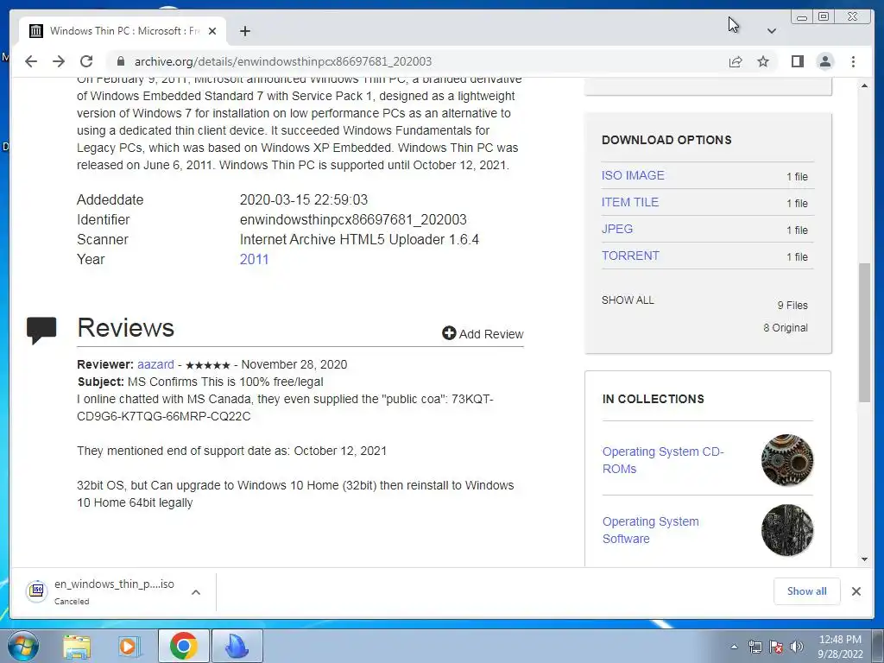Click the vertical scrollbar thumb
This screenshot has width=884, height=663.
click(864, 332)
